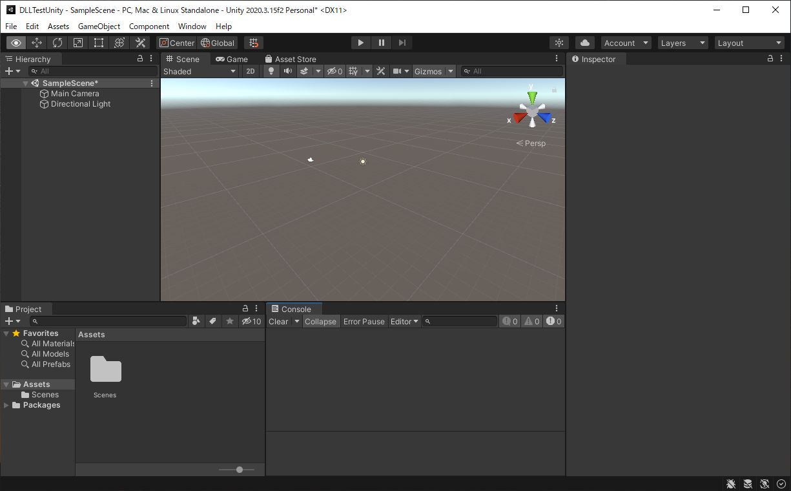The image size is (791, 491).
Task: Open Unity Collaborate sun icon
Action: tap(559, 43)
